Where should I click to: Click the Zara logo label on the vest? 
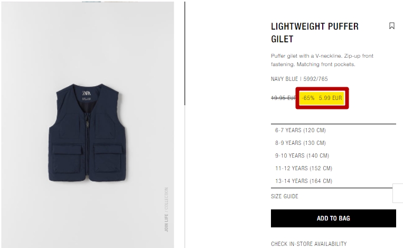pyautogui.click(x=87, y=93)
